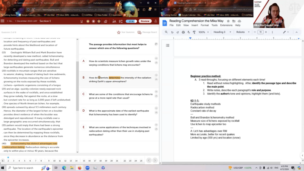
Task: Undo the last edit in Docs
Action: (172, 32)
